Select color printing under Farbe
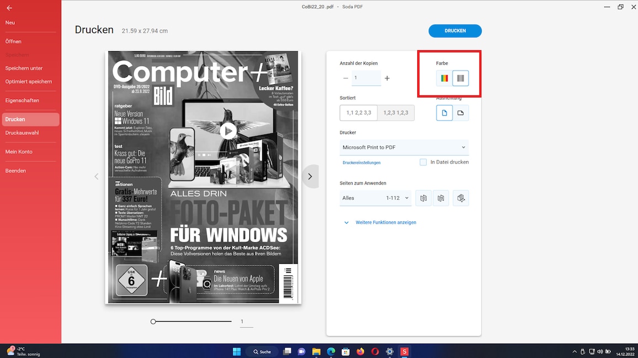Image resolution: width=638 pixels, height=358 pixels. coord(444,78)
